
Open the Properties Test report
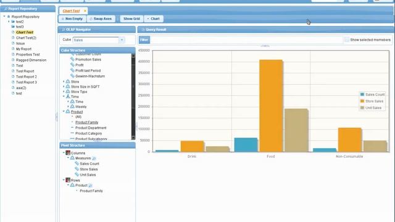(x=28, y=54)
